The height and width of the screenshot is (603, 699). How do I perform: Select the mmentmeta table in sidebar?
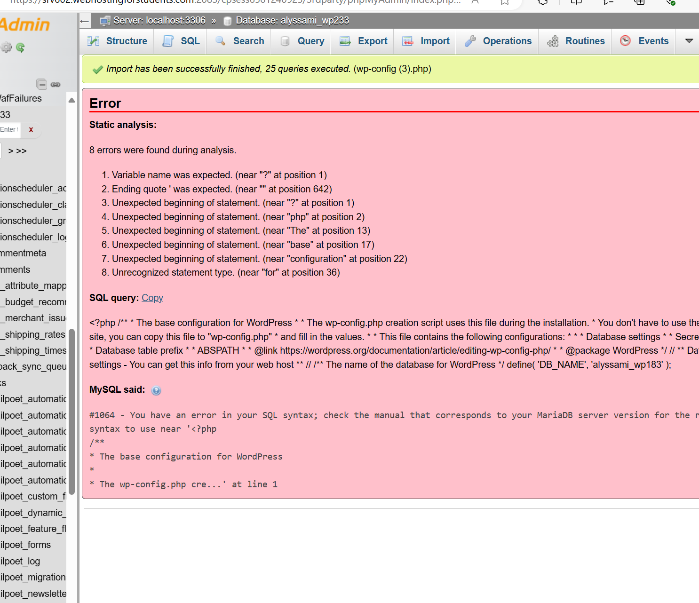(23, 253)
